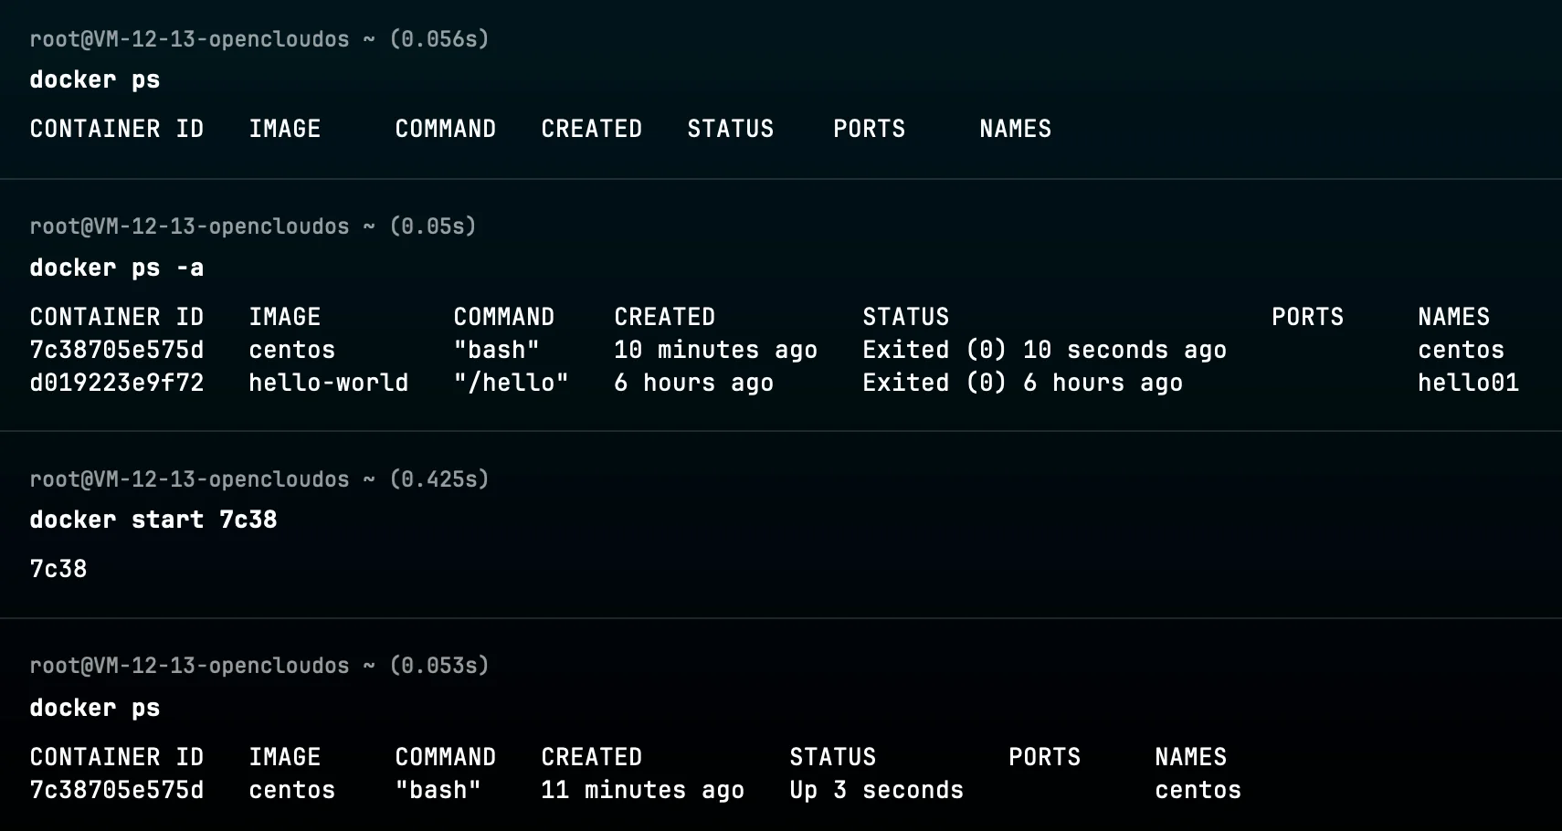Click the "docker ps" command under the (0.053s) prompt
Image resolution: width=1562 pixels, height=831 pixels.
(x=94, y=708)
